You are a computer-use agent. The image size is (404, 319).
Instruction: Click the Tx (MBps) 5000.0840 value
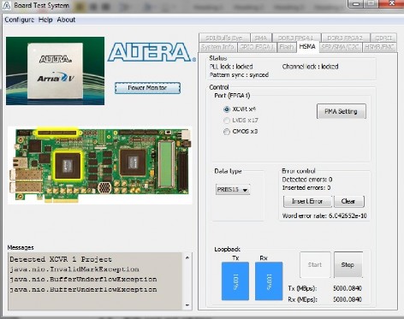click(348, 288)
